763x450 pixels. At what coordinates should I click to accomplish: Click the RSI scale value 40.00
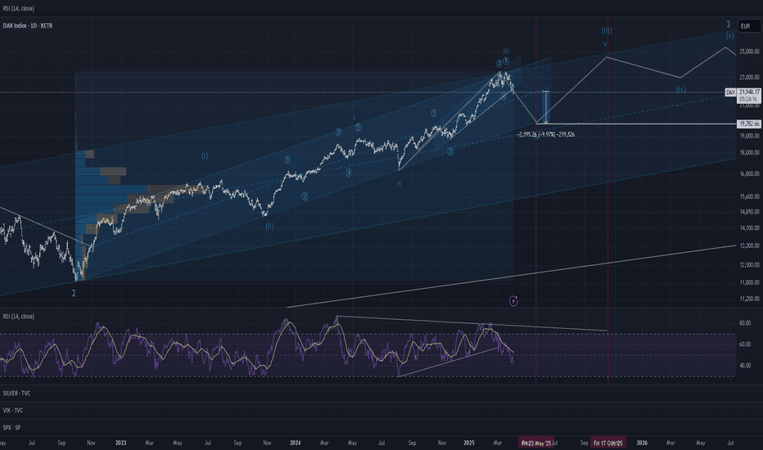745,366
